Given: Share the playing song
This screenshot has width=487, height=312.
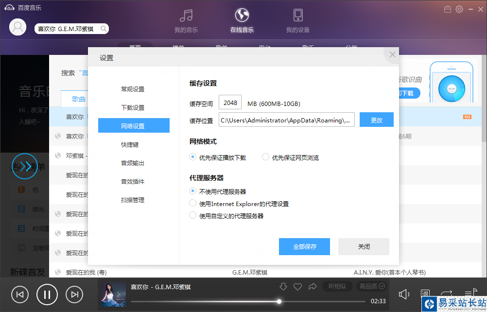Looking at the screenshot, I should coord(313,287).
